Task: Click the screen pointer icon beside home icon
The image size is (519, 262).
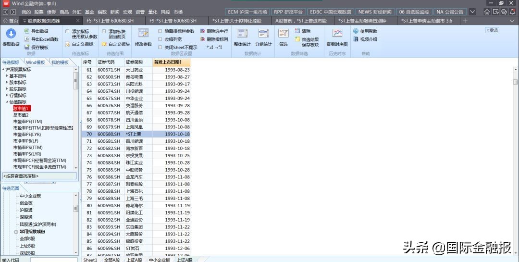Action: point(495,12)
